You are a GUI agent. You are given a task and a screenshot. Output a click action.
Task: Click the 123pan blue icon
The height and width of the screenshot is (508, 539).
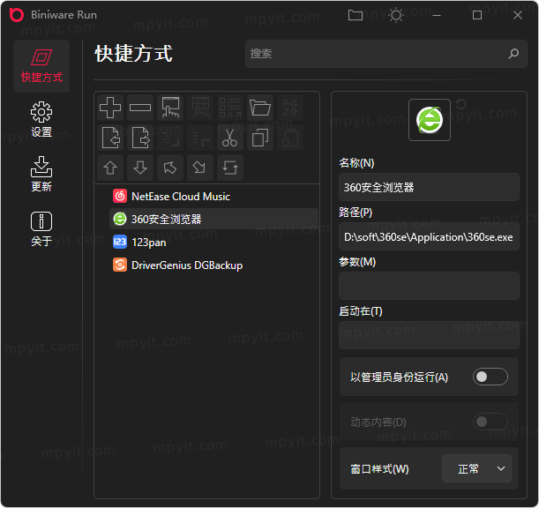(120, 242)
